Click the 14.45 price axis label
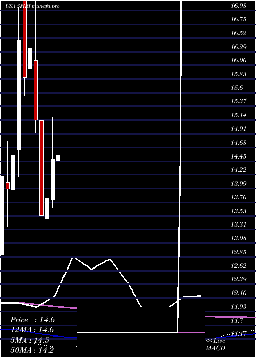Image resolution: width=256 pixels, height=358 pixels. coord(239,156)
